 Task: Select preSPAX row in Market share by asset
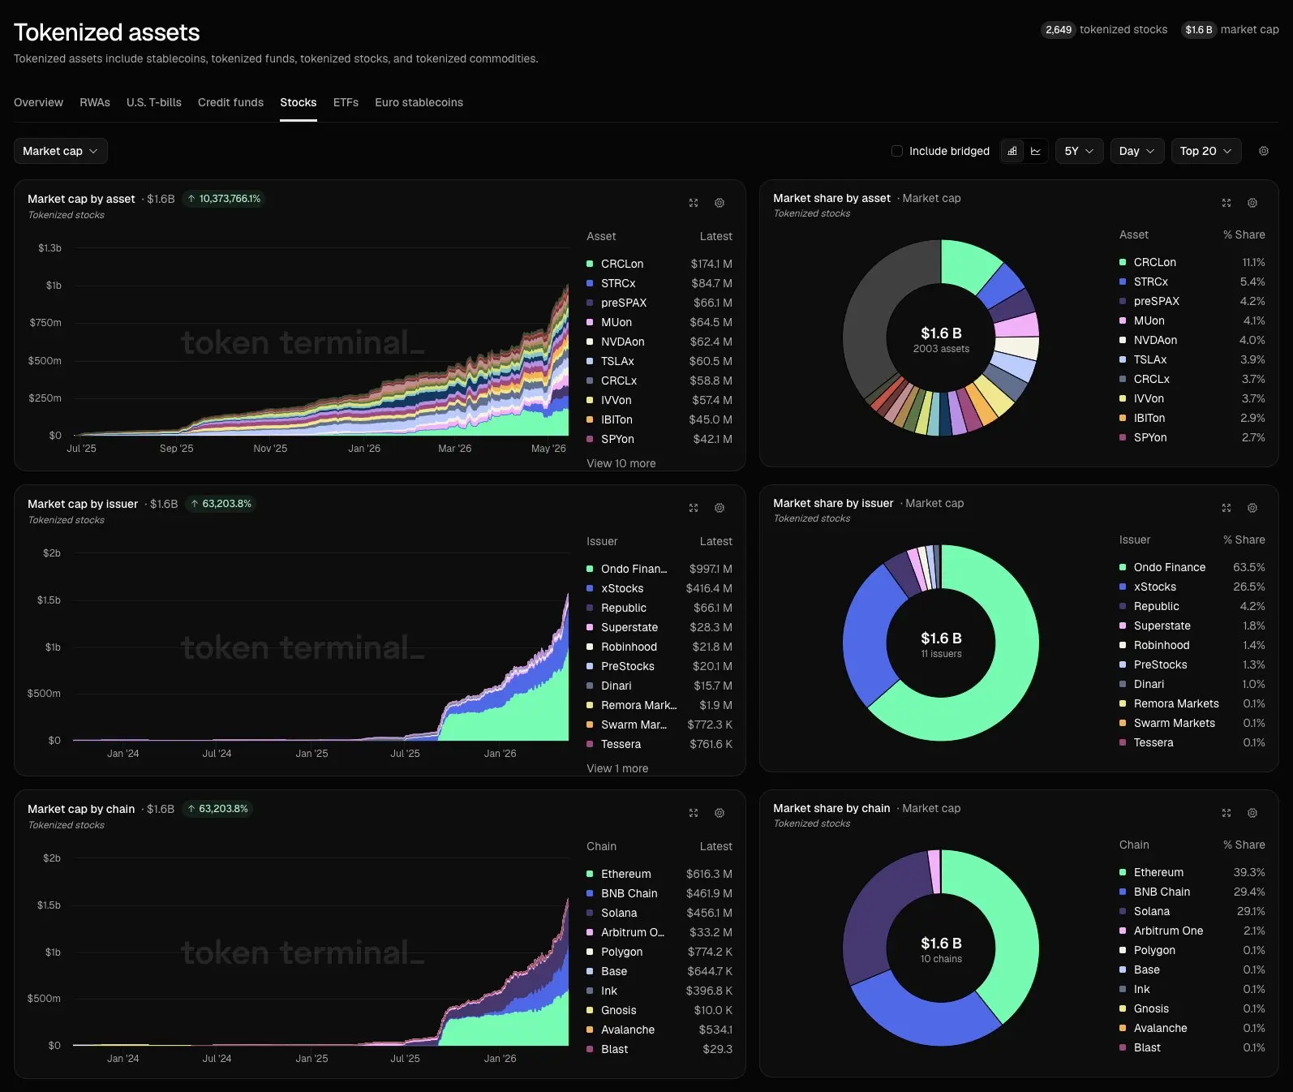click(1192, 301)
